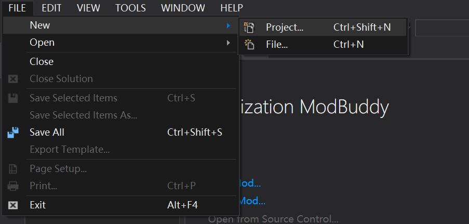Click the Ctrl+N shortcut text
469x224 pixels.
pos(349,45)
